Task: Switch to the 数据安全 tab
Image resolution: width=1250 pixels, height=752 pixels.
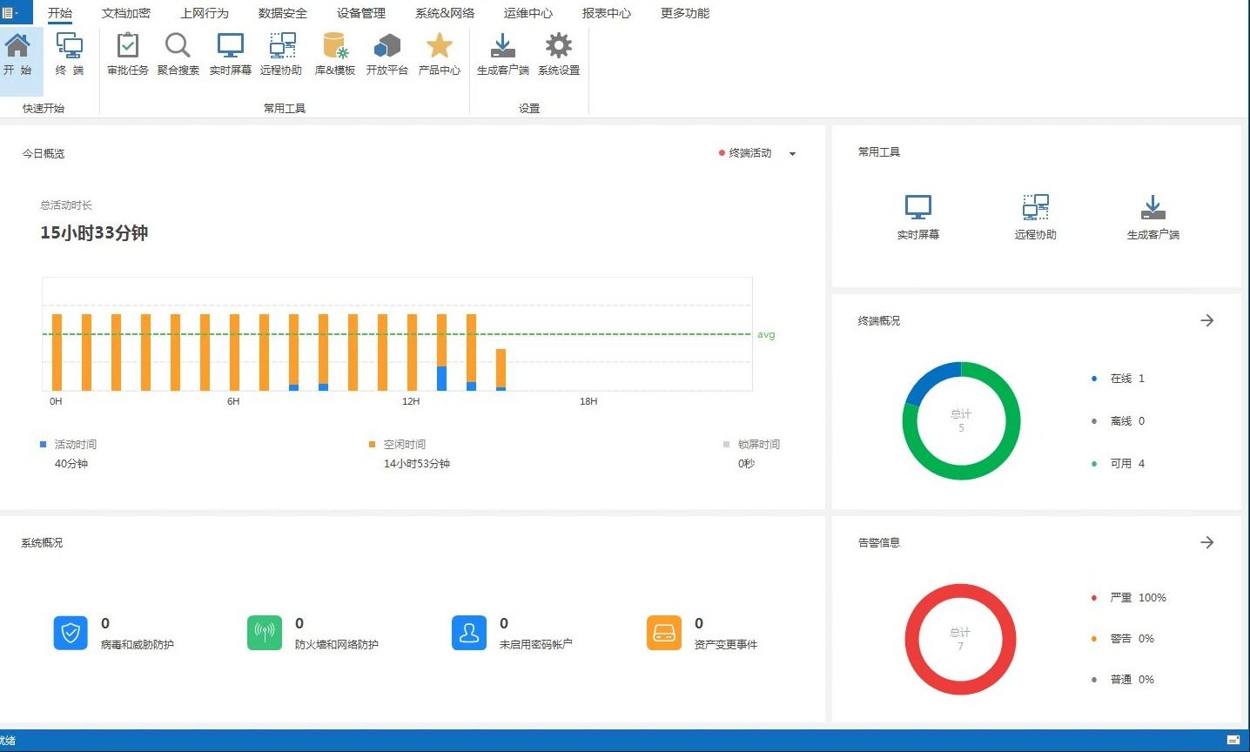Action: [283, 13]
